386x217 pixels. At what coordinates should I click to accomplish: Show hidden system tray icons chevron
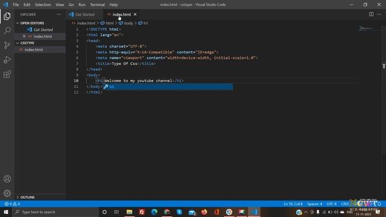(x=306, y=212)
